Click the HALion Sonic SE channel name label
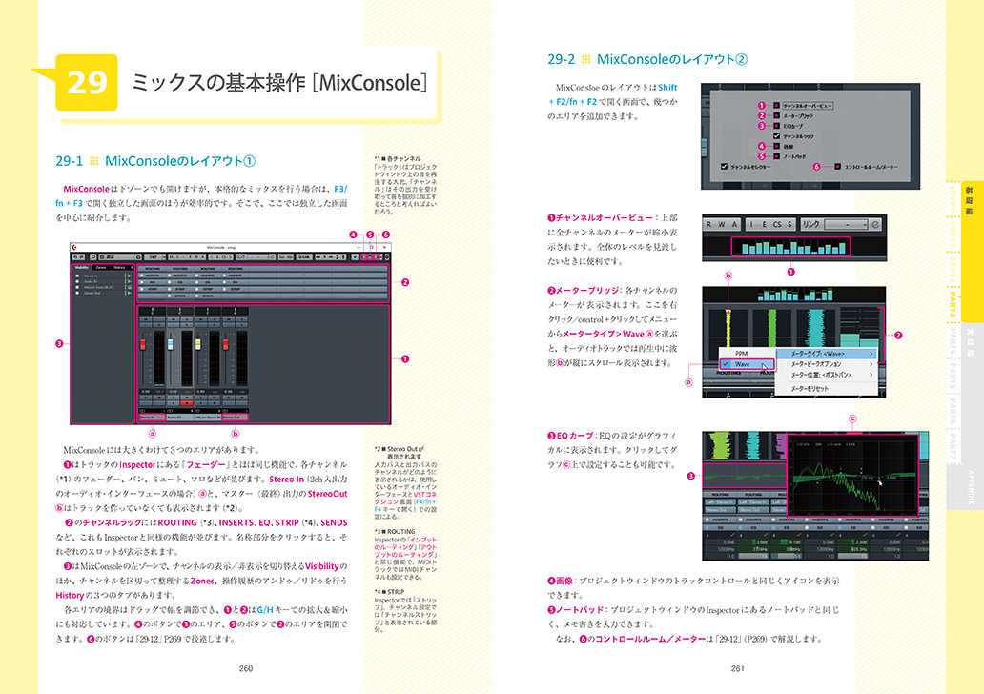 click(208, 418)
